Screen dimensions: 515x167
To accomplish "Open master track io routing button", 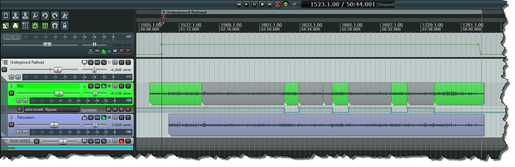I will click(x=91, y=51).
